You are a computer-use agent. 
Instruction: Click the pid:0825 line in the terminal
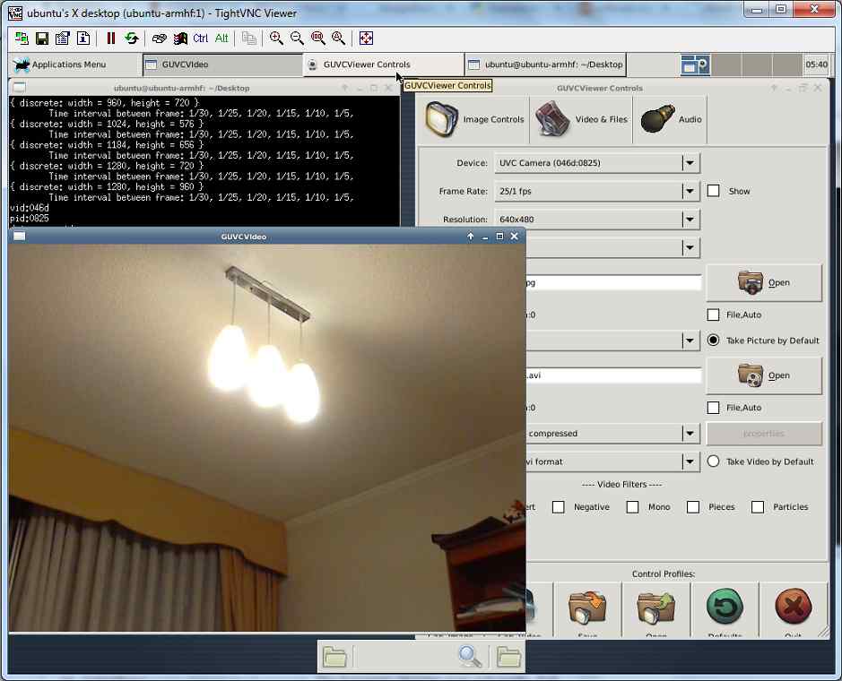point(30,219)
